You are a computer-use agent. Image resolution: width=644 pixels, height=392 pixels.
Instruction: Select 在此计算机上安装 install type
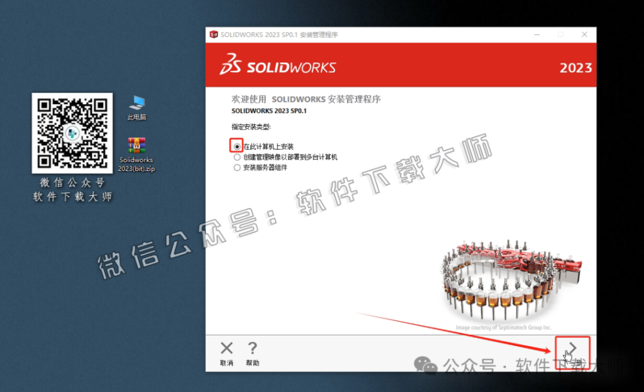(236, 146)
